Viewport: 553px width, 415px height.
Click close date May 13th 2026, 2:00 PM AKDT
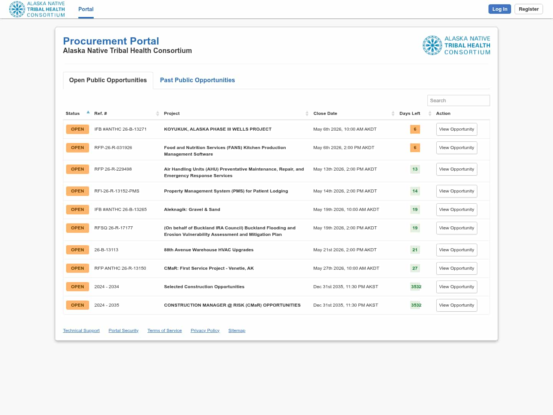[345, 169]
